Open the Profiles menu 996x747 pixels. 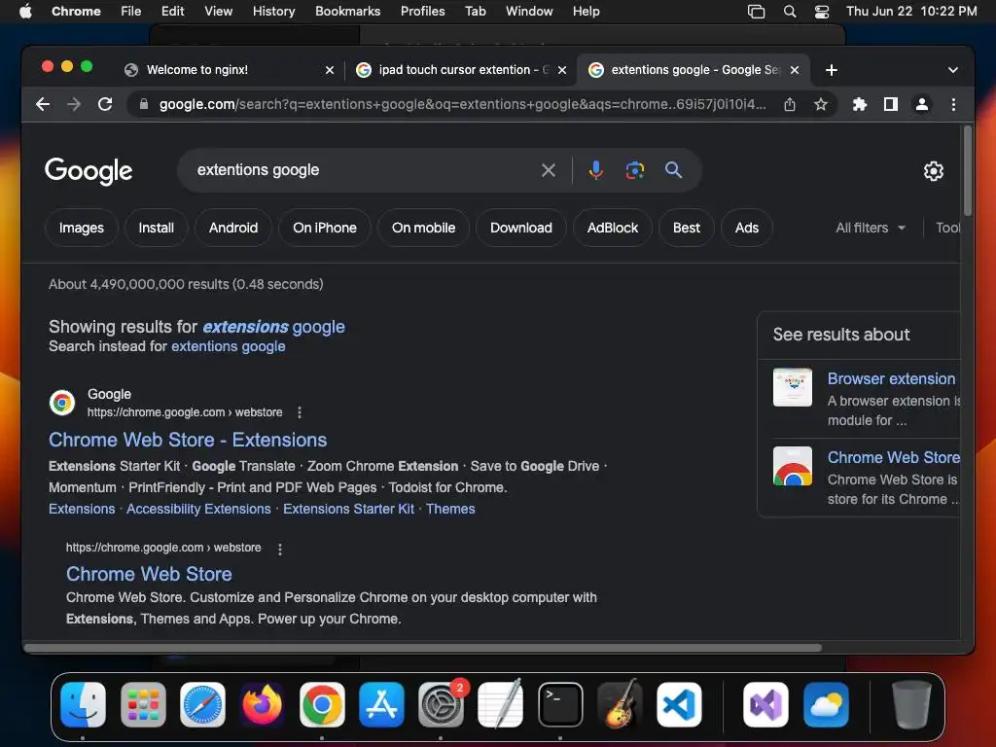tap(422, 12)
